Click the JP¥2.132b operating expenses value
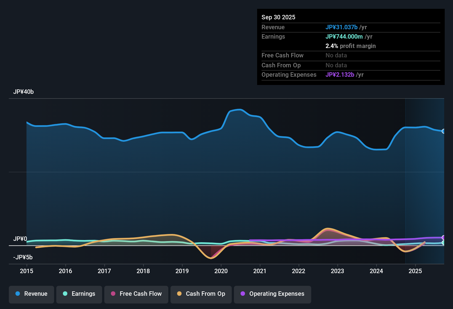 [x=340, y=74]
